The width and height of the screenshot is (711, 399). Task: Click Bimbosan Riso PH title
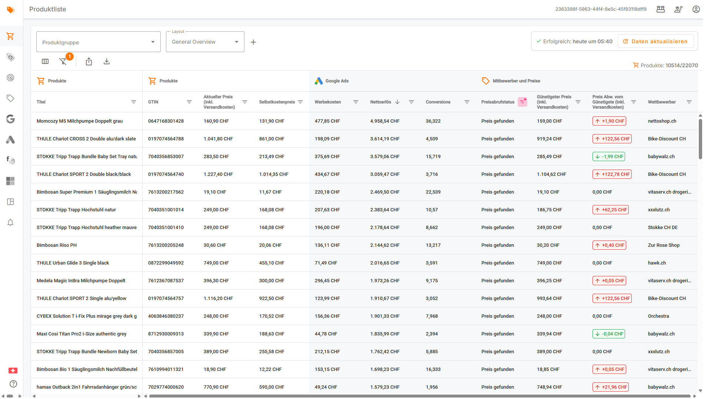pyautogui.click(x=57, y=245)
